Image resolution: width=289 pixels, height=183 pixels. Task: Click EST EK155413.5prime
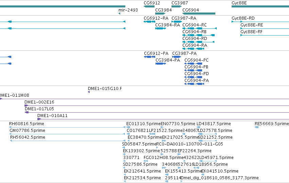[167, 175]
